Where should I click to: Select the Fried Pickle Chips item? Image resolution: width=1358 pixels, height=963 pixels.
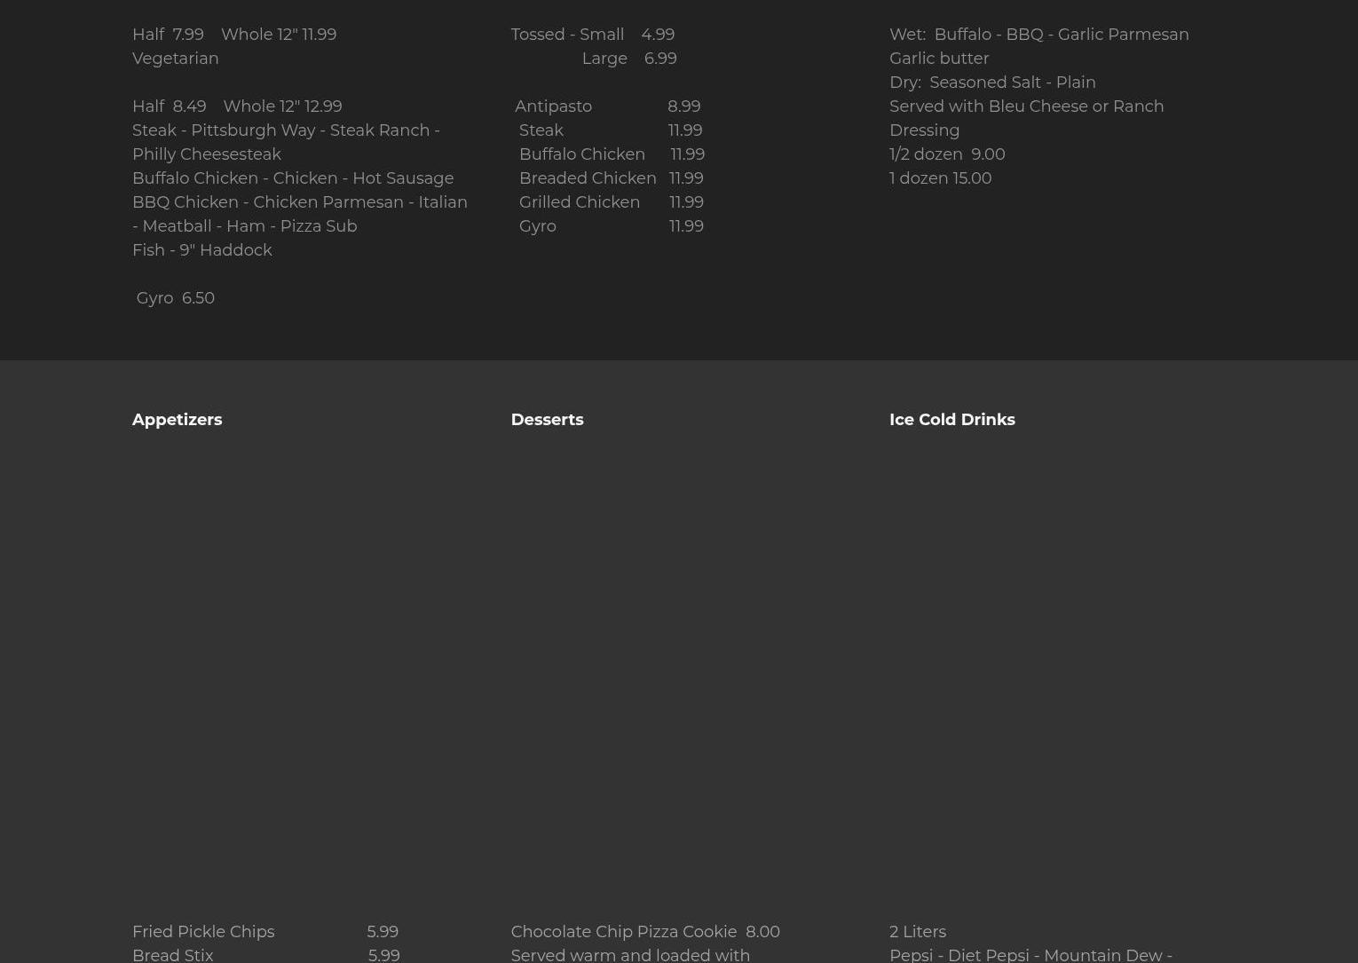pos(203,932)
